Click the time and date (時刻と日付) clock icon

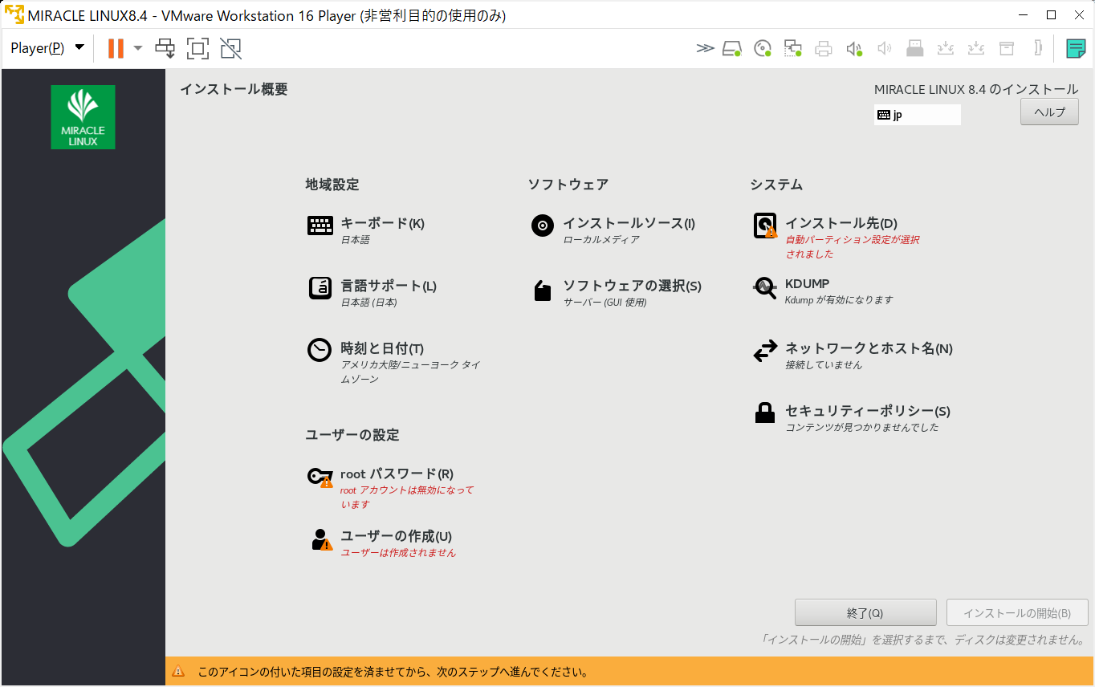[320, 350]
